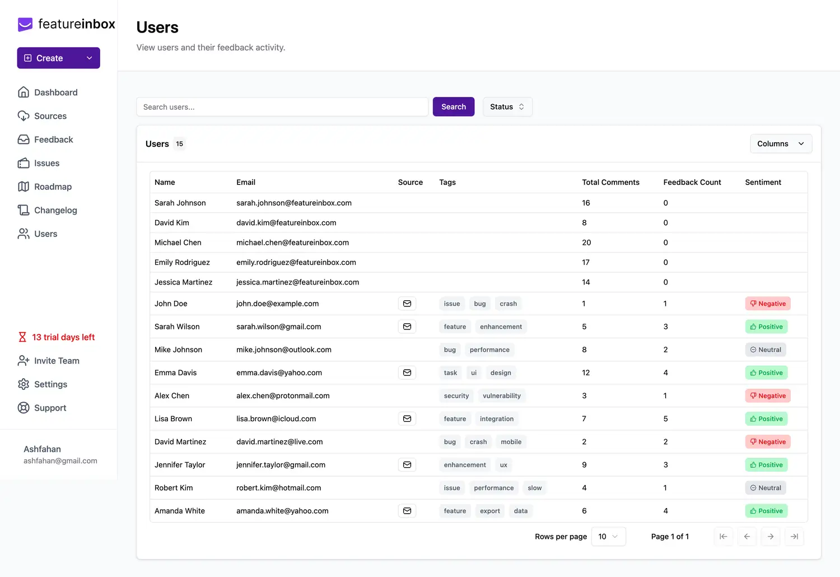Open the Feedback inbox icon

point(24,139)
